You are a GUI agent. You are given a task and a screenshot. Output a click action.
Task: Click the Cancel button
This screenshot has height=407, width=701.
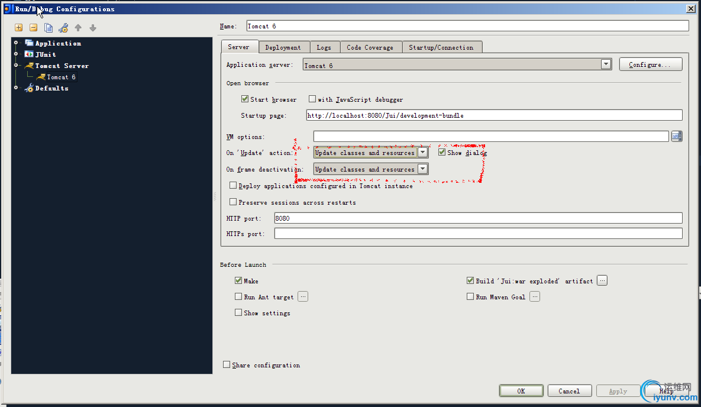570,391
